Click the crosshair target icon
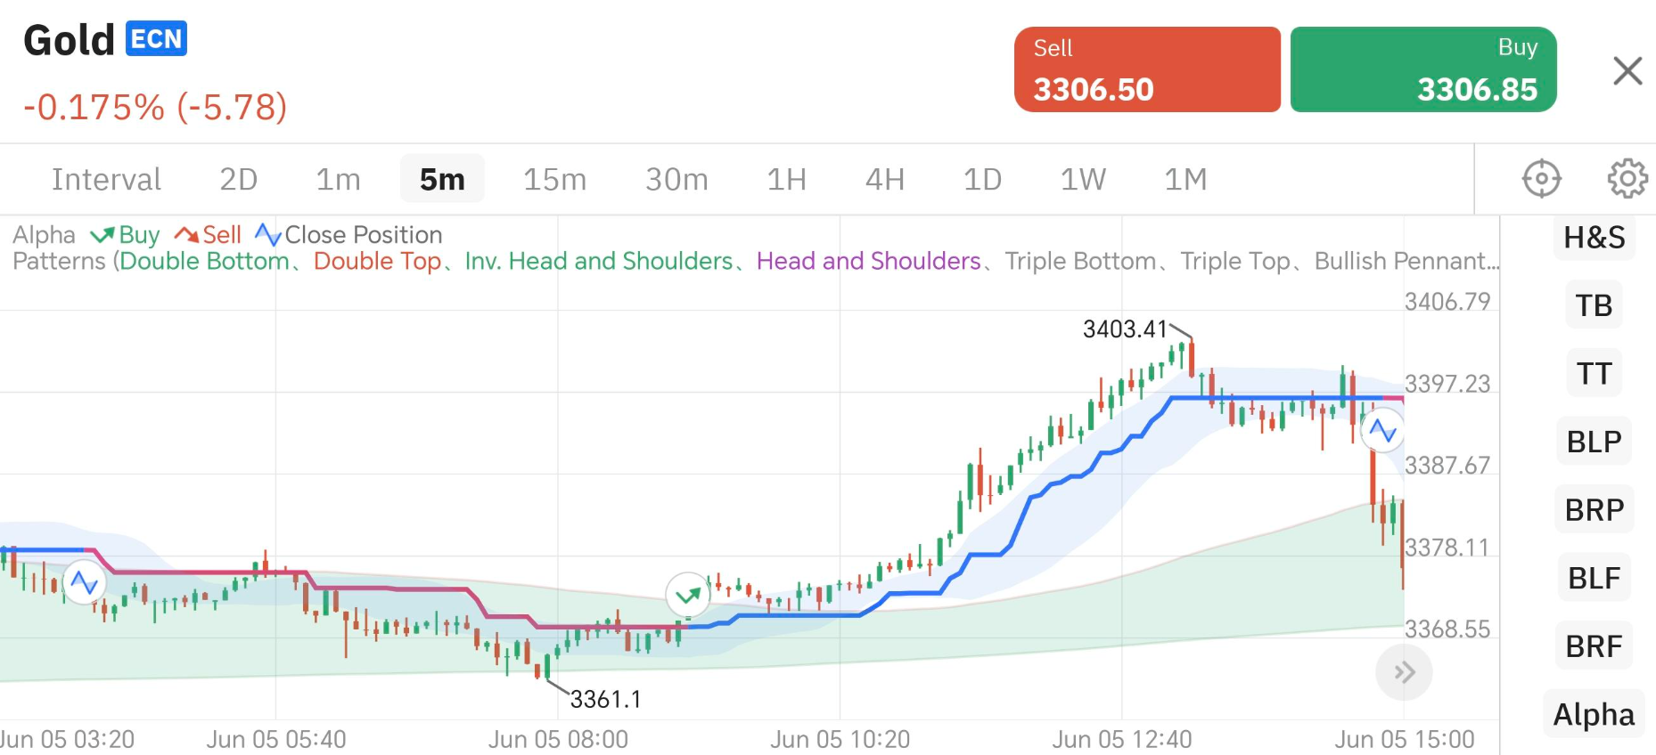 1541,179
